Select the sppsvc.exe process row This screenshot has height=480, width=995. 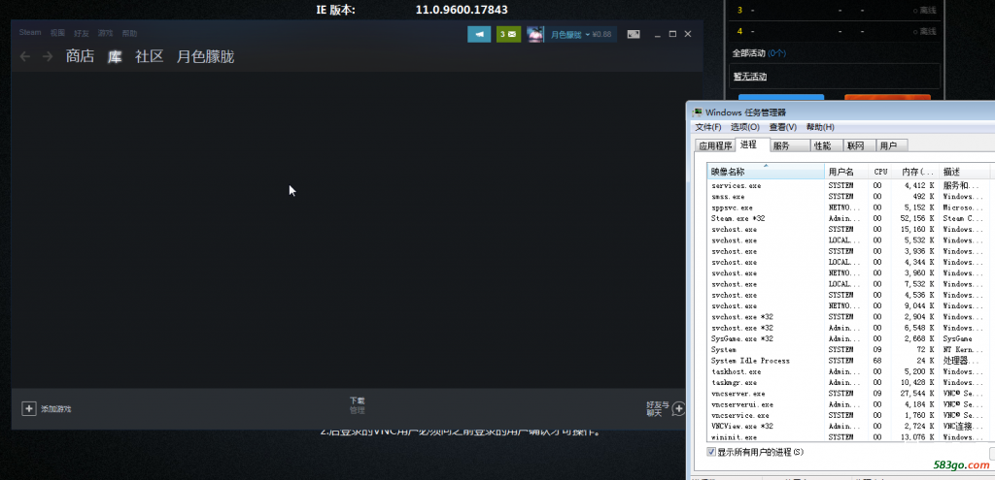coord(849,208)
